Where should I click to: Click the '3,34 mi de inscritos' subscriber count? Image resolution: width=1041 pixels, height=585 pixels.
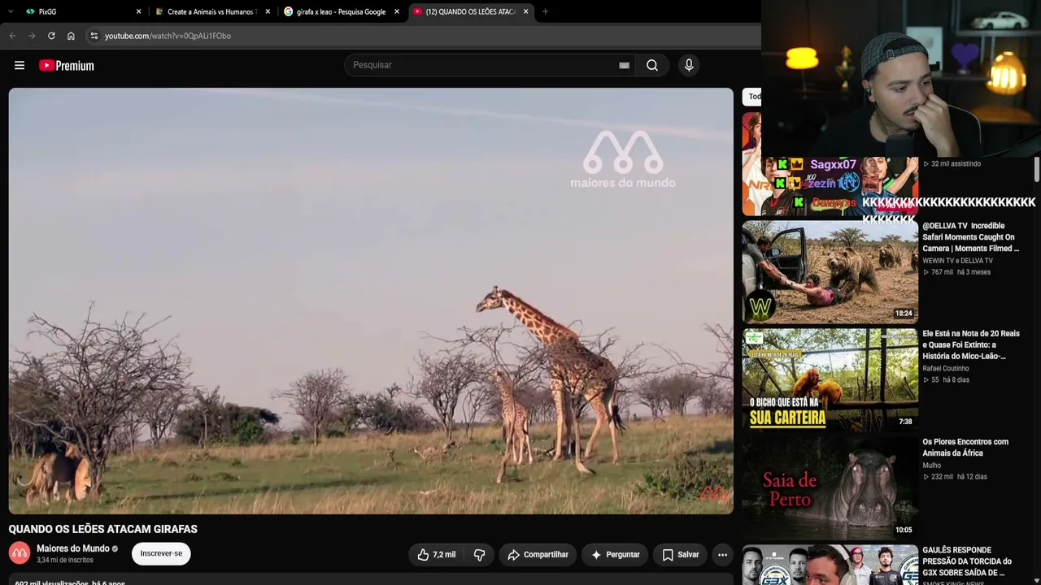coord(65,561)
